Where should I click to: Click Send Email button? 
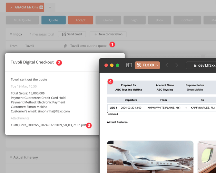click(x=72, y=34)
